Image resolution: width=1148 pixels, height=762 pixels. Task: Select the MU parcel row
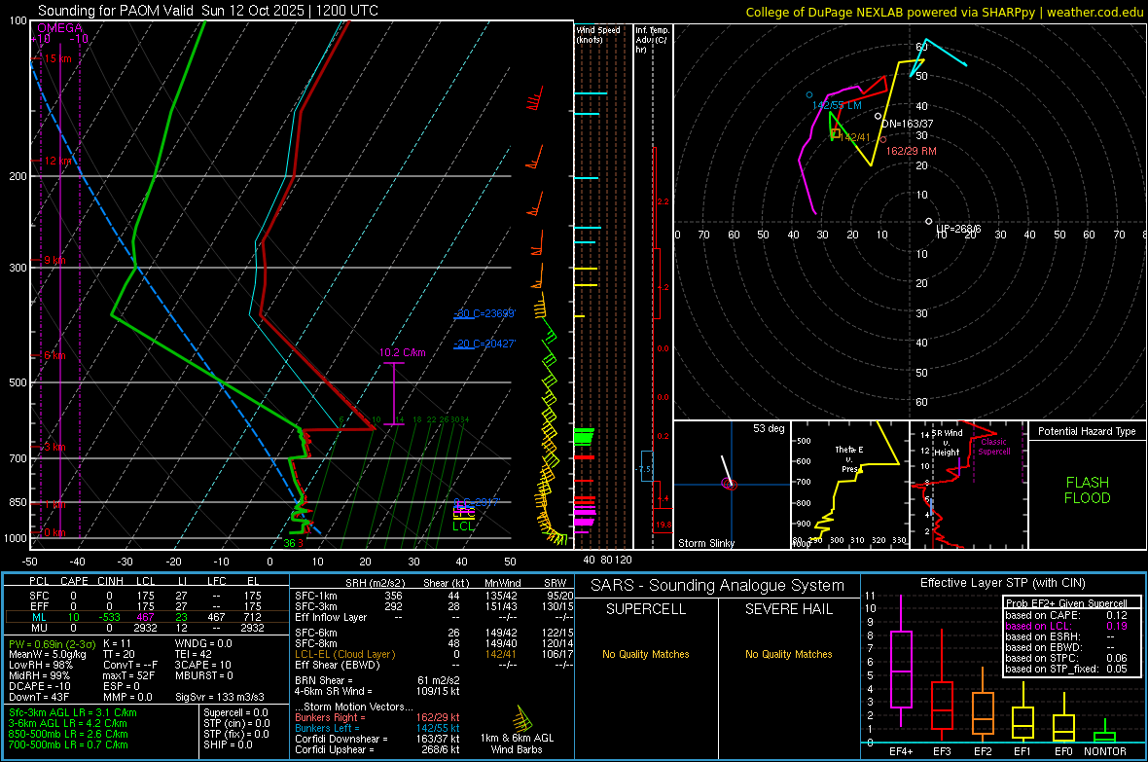[145, 628]
